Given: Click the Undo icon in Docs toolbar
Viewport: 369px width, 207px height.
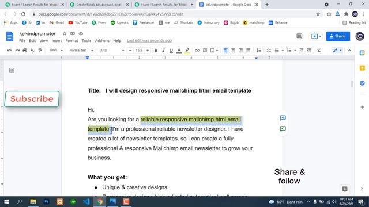Looking at the screenshot, I should tap(10, 51).
